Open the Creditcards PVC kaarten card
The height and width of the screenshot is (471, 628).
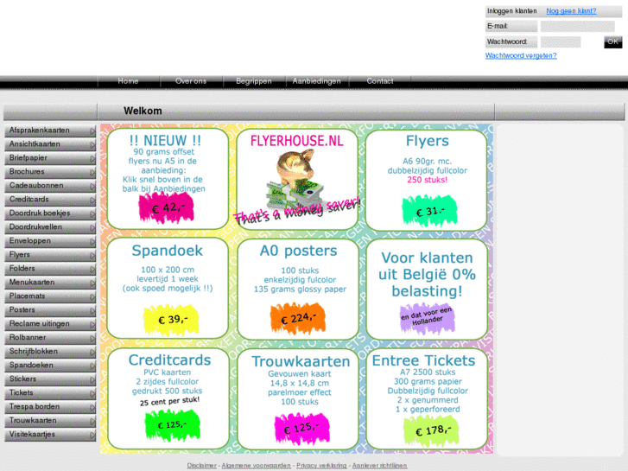(168, 399)
